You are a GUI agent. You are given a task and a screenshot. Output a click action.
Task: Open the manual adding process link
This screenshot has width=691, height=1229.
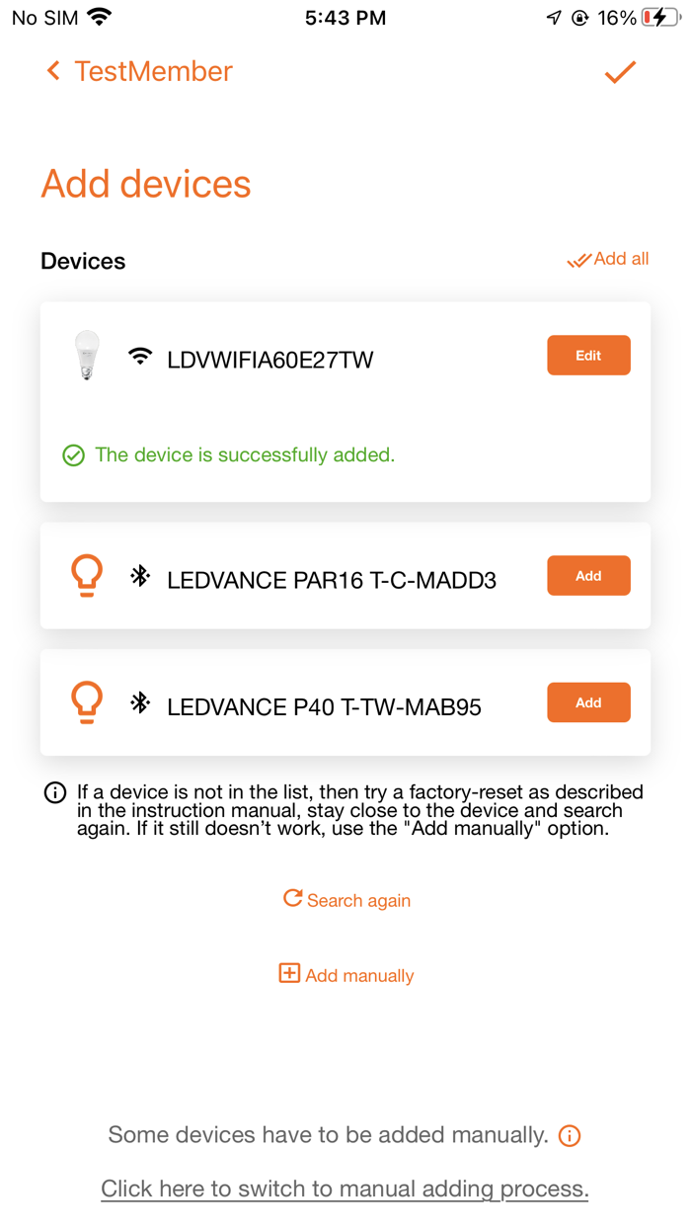[345, 1188]
